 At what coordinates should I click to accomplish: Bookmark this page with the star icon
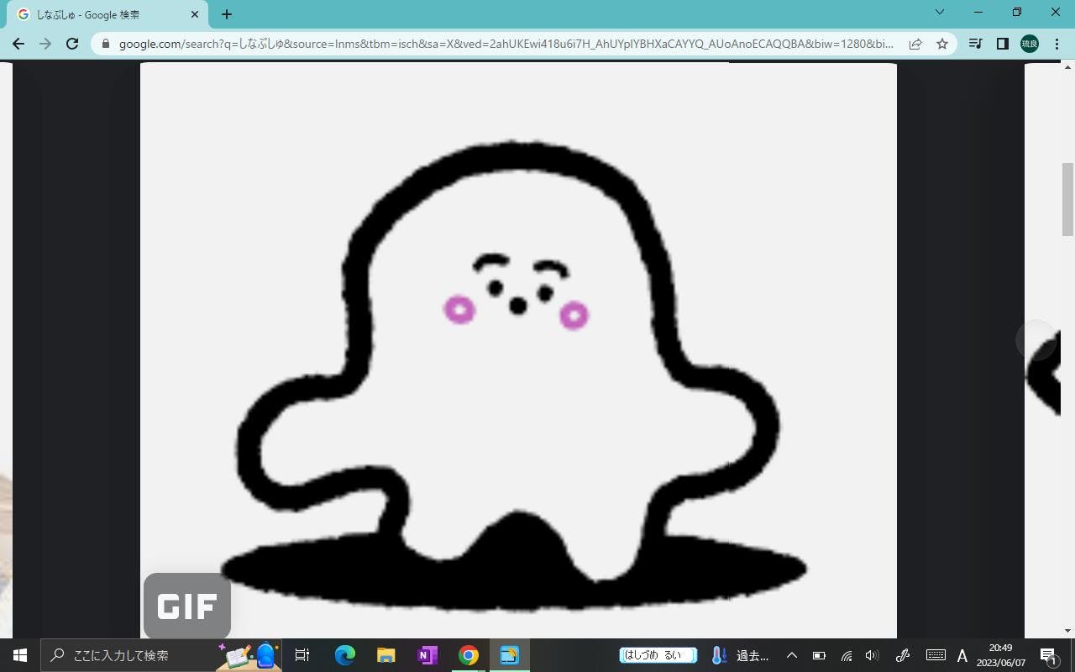pos(942,44)
